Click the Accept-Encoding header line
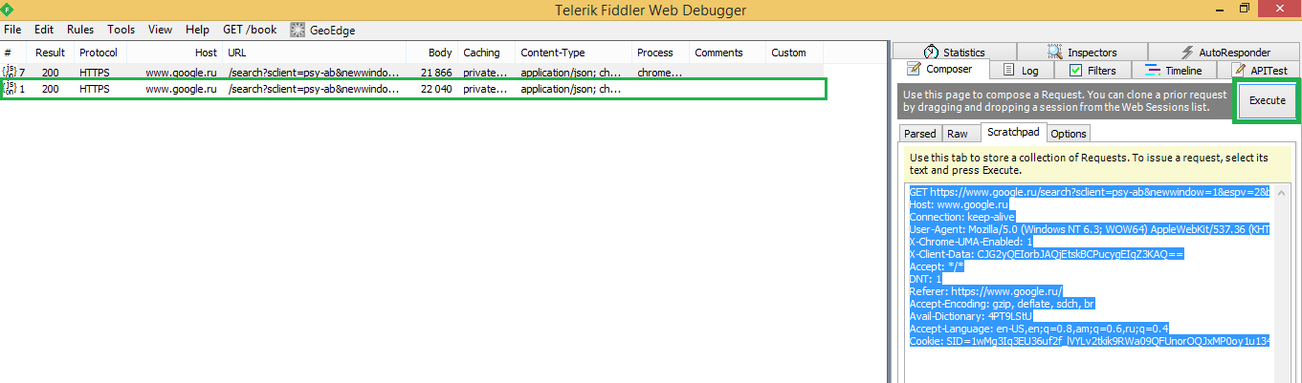The image size is (1302, 383). tap(1002, 304)
